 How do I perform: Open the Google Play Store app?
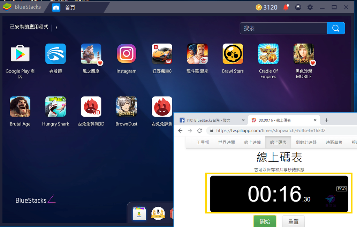tap(20, 54)
